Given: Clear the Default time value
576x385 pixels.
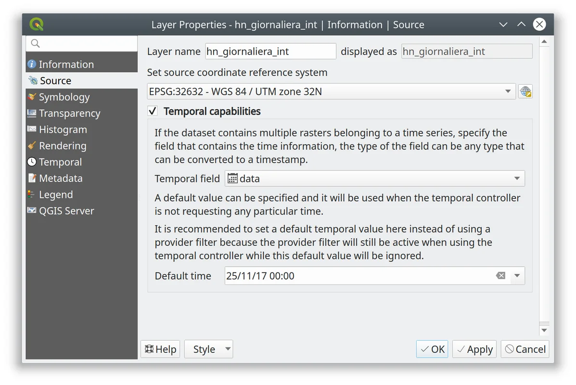Looking at the screenshot, I should (500, 276).
